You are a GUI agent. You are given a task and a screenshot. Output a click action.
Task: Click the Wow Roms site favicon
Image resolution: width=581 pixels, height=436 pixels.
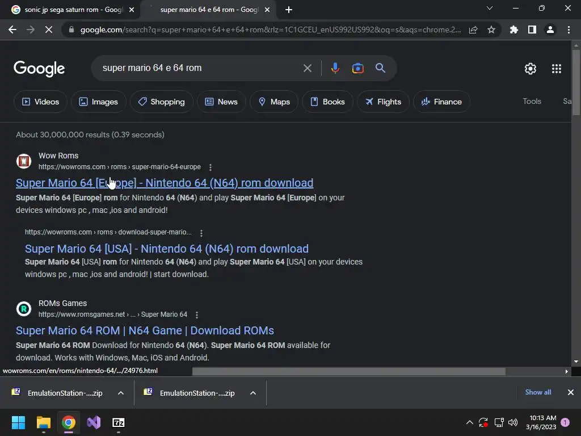pyautogui.click(x=24, y=161)
